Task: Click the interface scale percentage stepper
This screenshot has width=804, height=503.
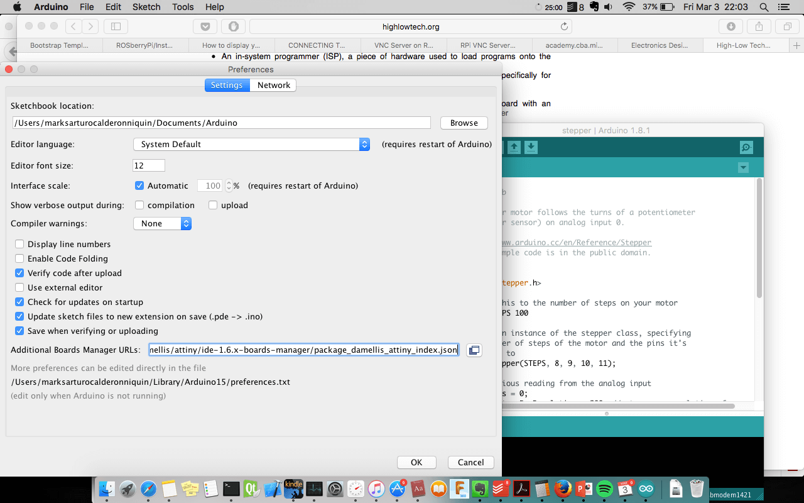Action: click(x=229, y=185)
